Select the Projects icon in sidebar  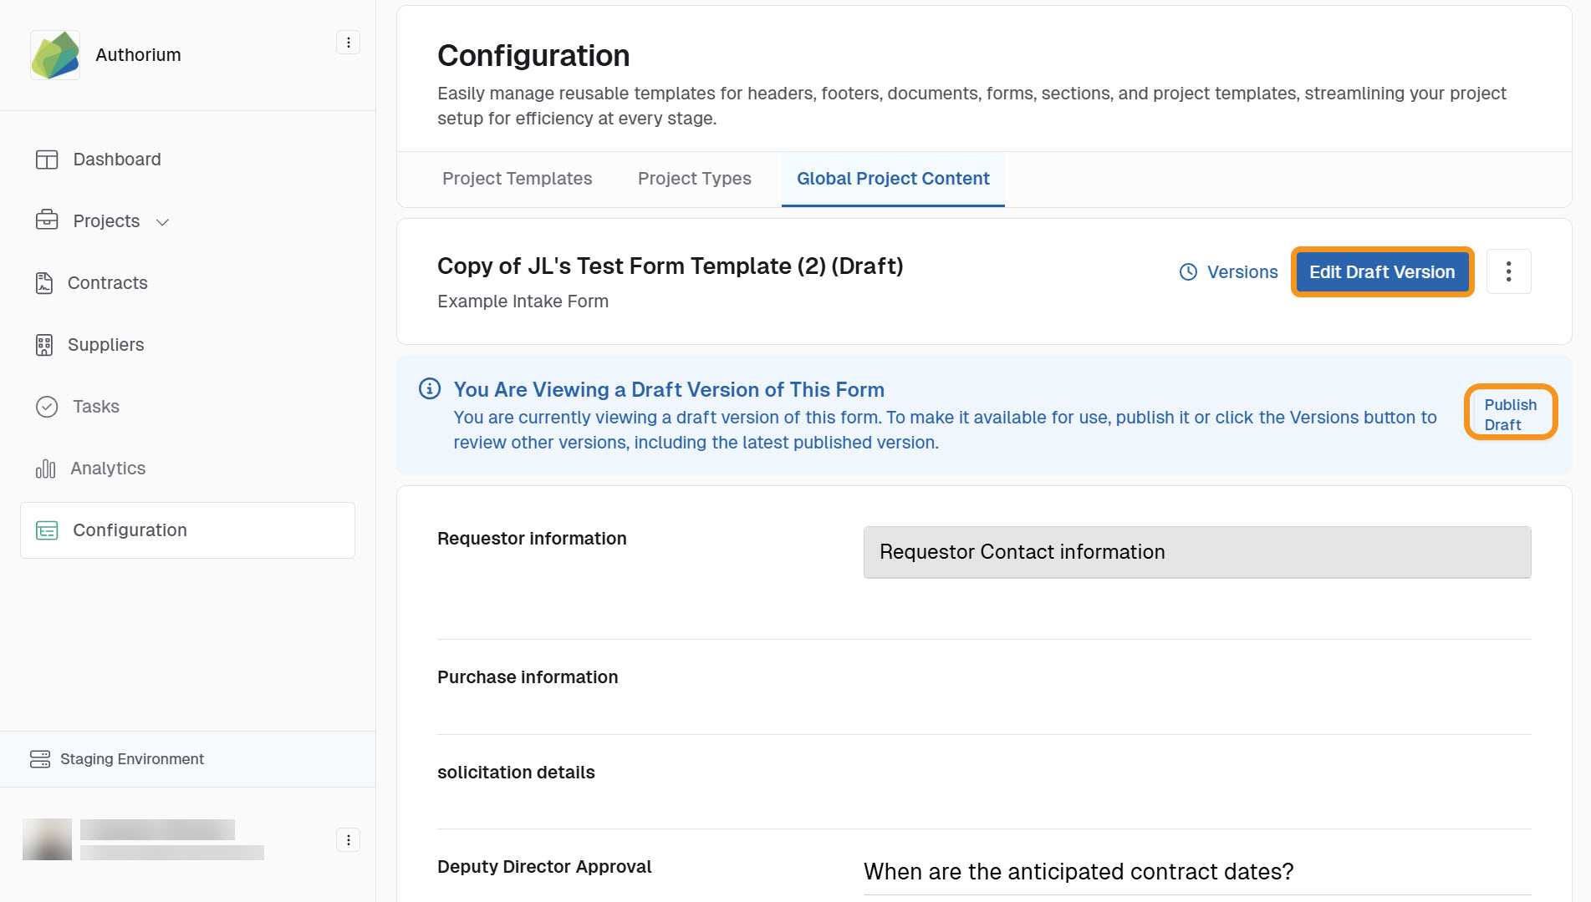(x=47, y=220)
